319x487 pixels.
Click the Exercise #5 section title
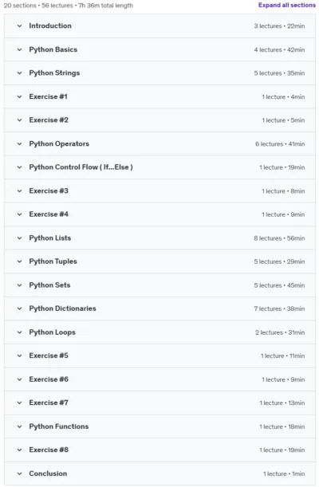49,355
